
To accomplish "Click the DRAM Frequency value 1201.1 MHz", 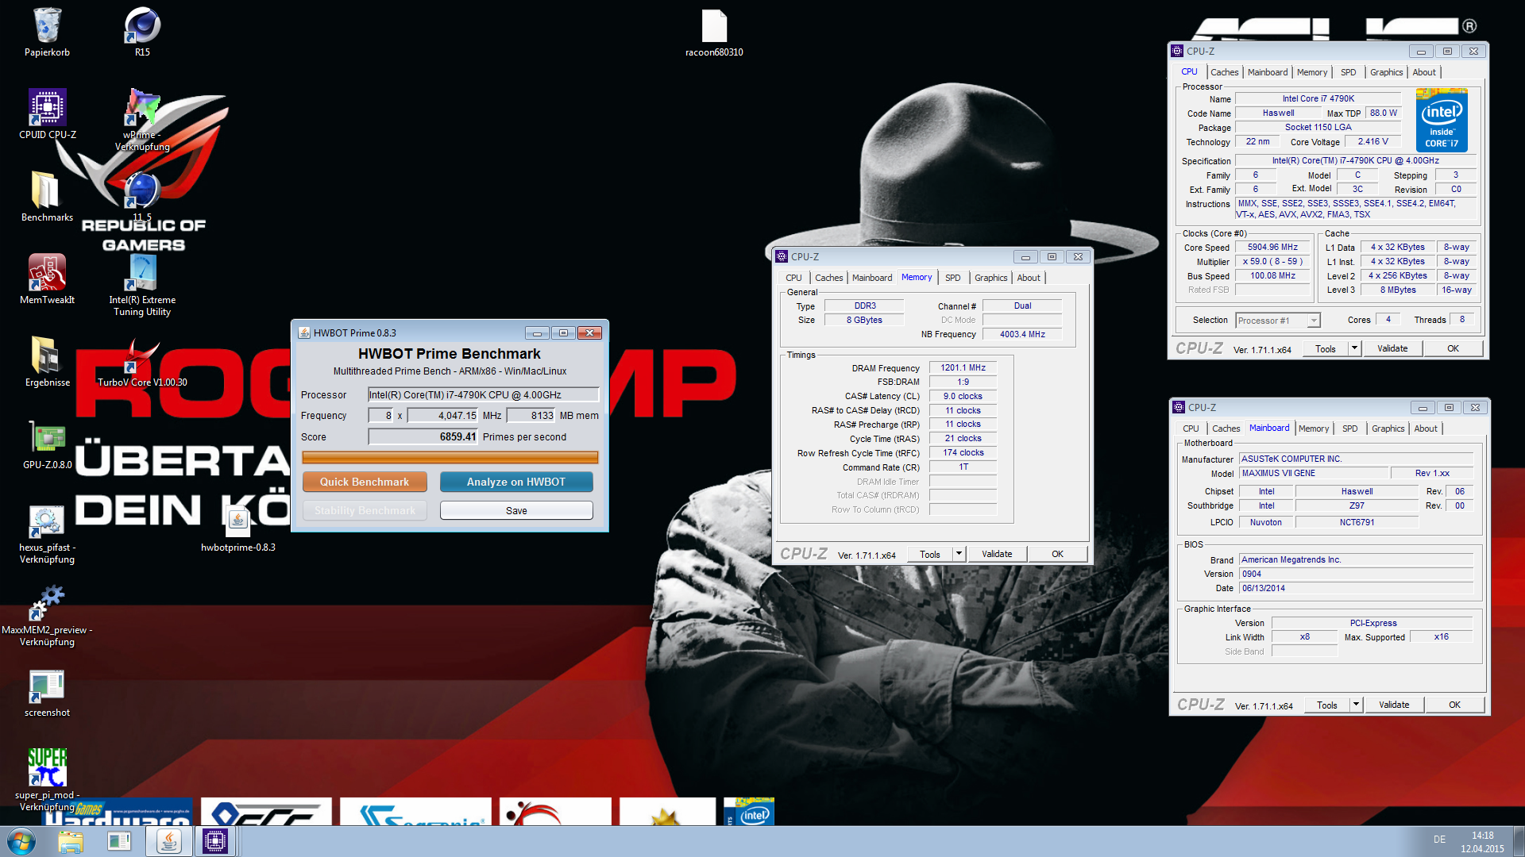I will pos(963,367).
